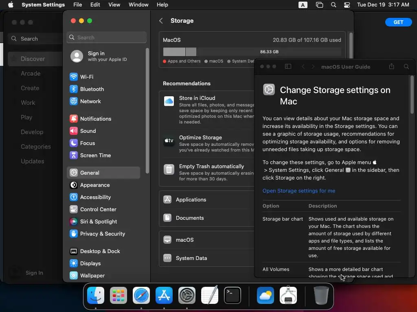Image resolution: width=417 pixels, height=312 pixels.
Task: Click the MacOS storage usage bar
Action: 252,52
